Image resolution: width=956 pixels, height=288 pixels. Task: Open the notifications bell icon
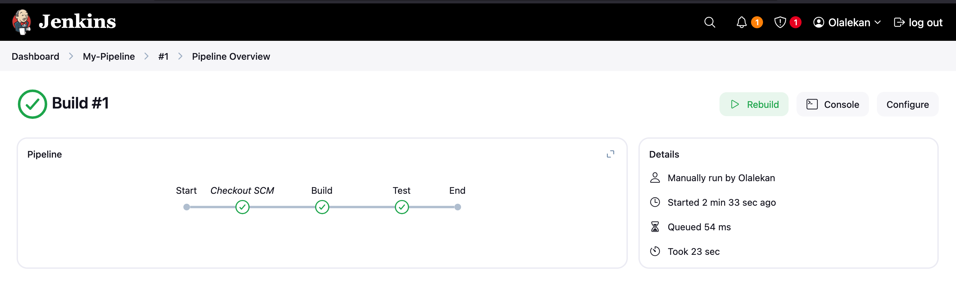[x=741, y=22]
